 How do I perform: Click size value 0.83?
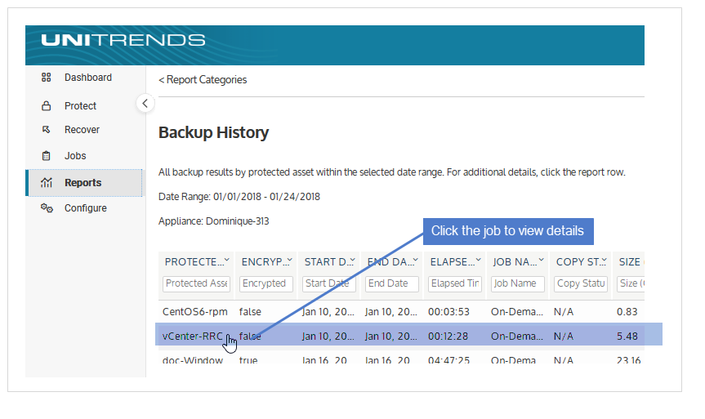pos(627,311)
